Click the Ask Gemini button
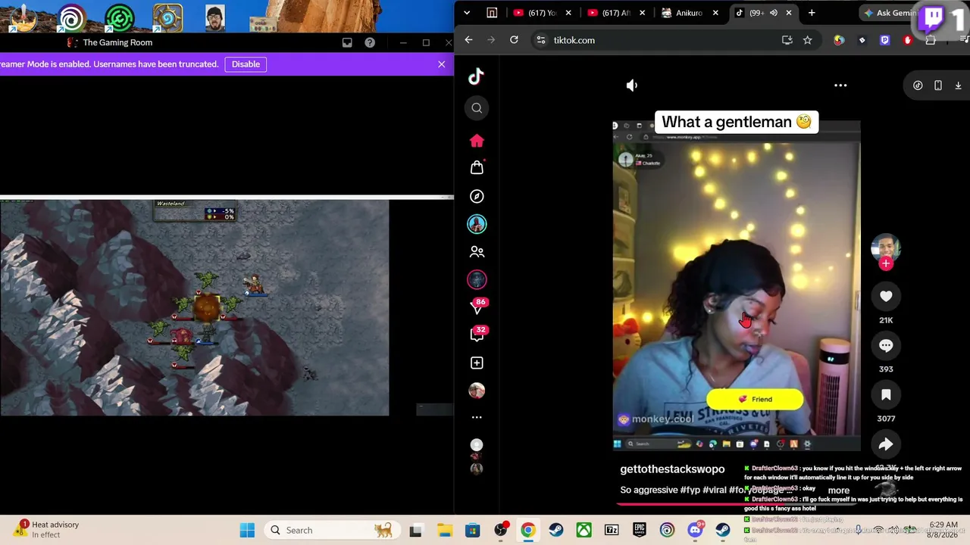This screenshot has width=970, height=545. pyautogui.click(x=890, y=13)
